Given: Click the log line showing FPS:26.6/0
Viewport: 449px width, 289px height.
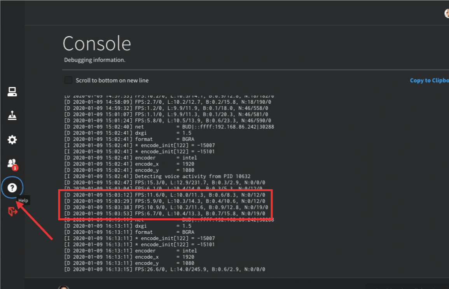Looking at the screenshot, I should tap(164, 270).
